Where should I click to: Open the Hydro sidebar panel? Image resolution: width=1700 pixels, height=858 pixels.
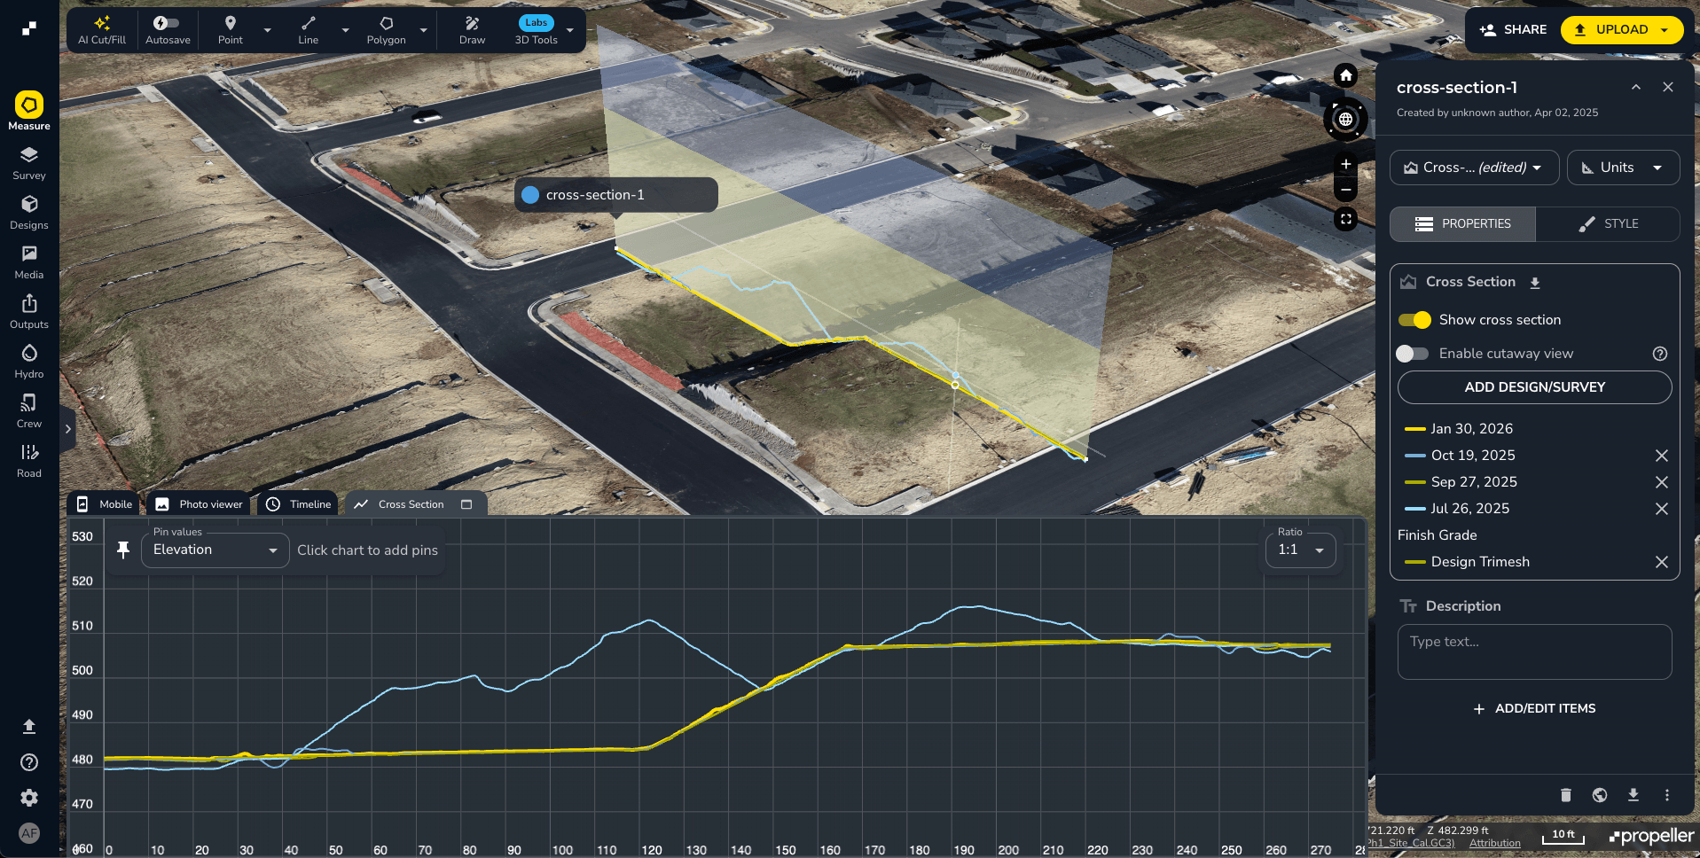coord(29,362)
